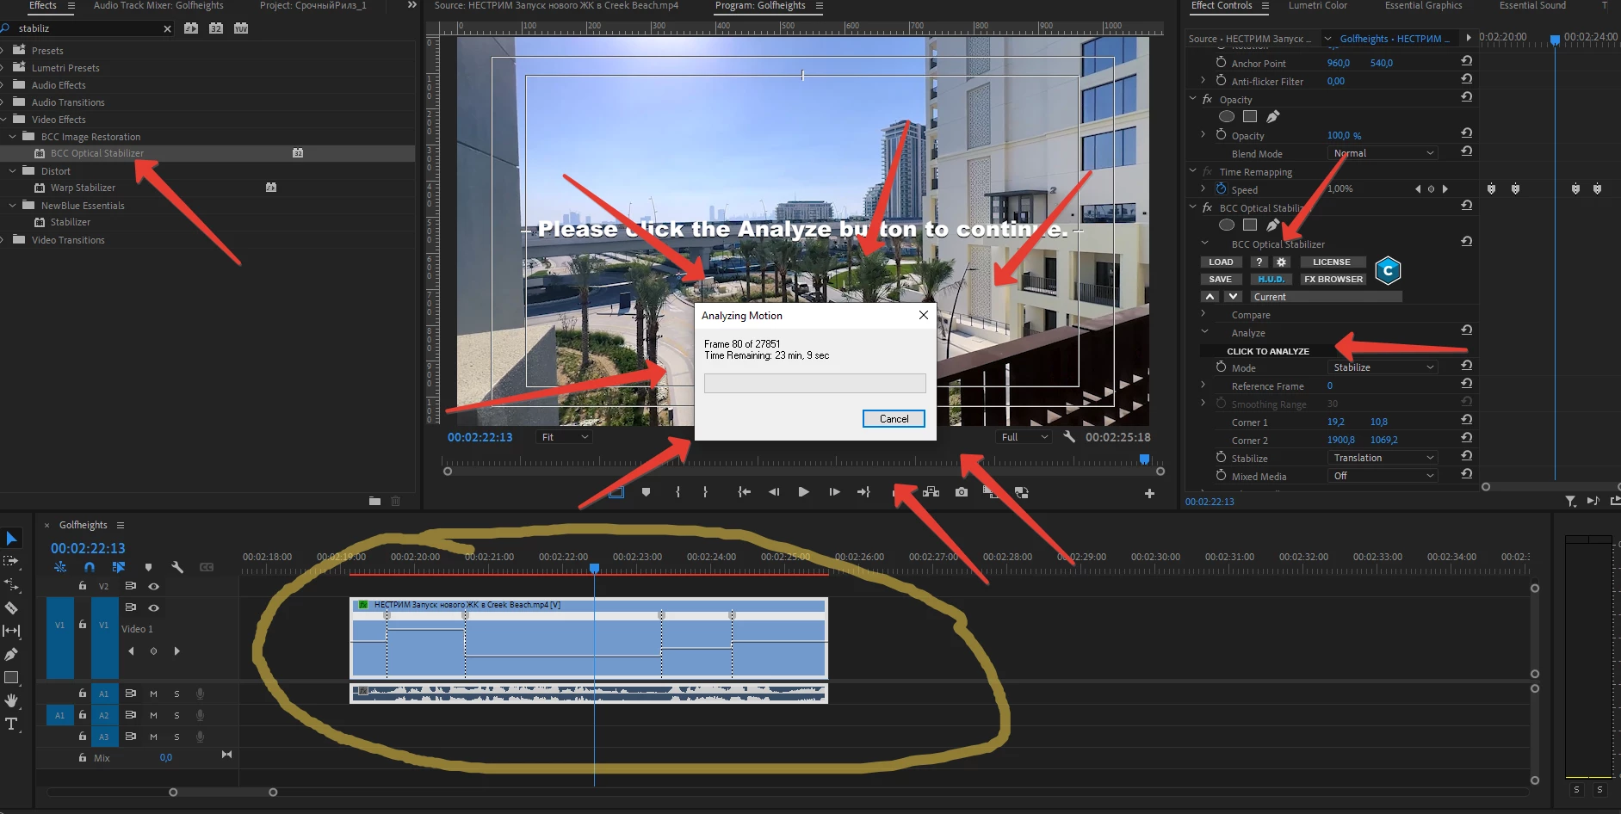Open the Project: СрочныйРилз_1 tab
The image size is (1621, 814).
point(313,6)
